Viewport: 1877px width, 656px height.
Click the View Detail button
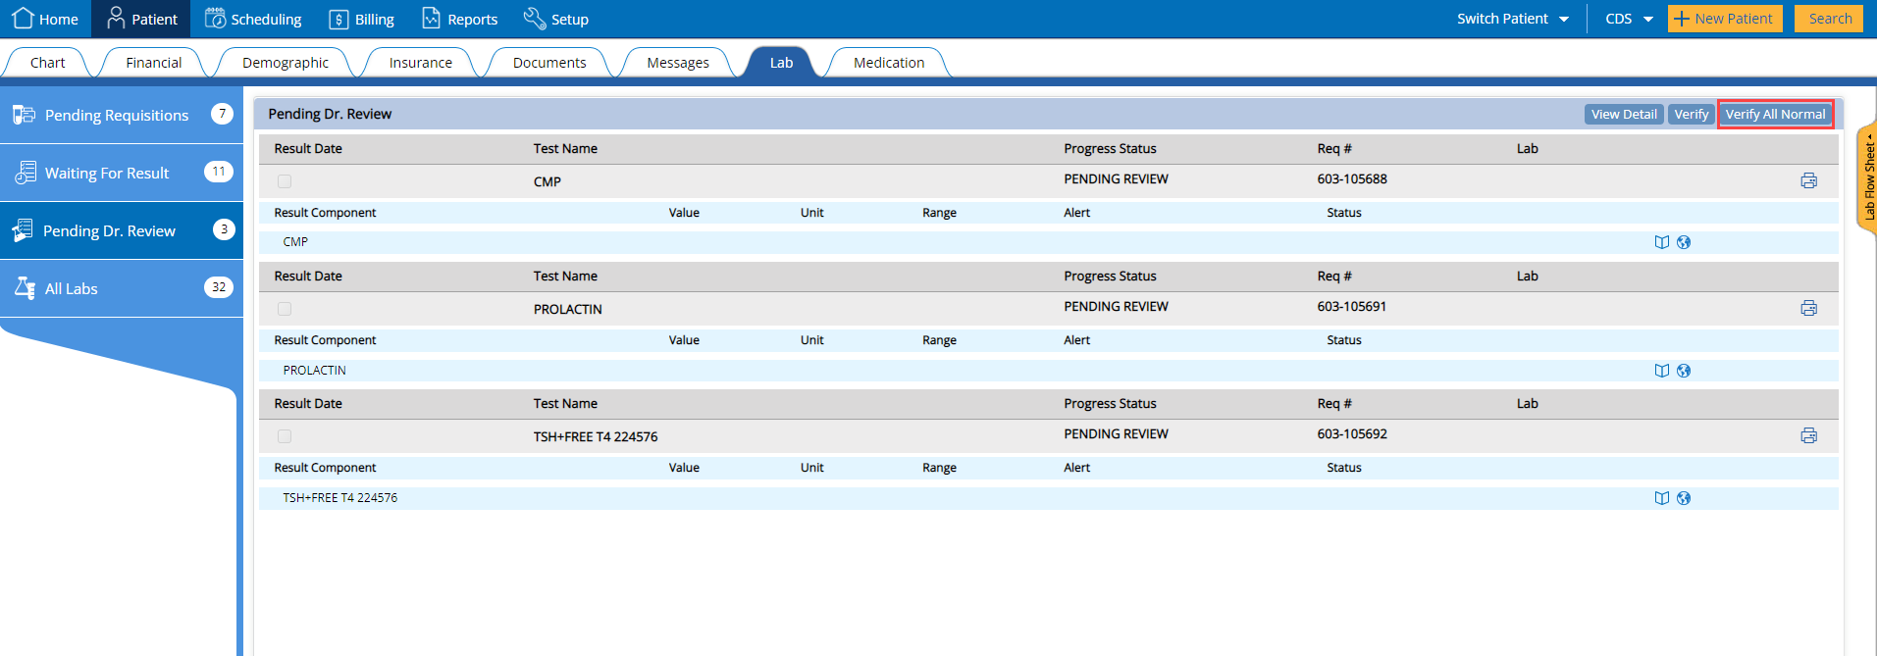(x=1624, y=114)
